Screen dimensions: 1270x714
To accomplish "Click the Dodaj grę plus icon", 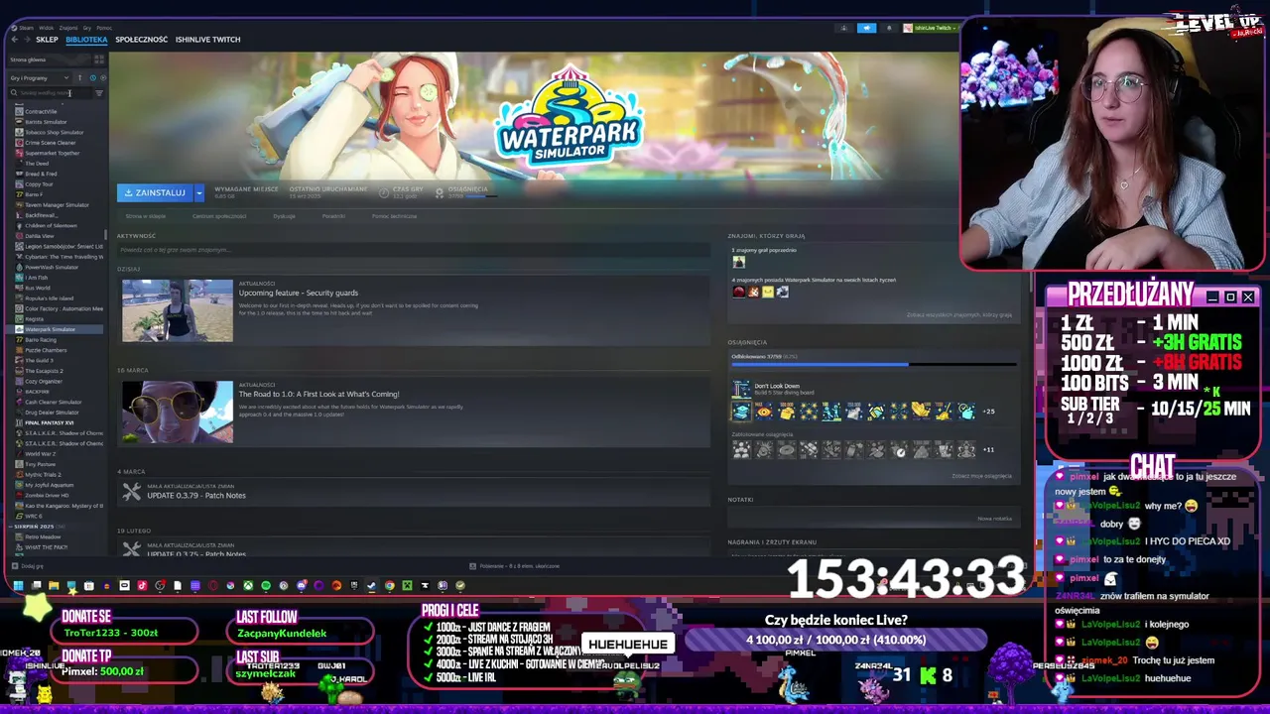I will click(x=14, y=566).
